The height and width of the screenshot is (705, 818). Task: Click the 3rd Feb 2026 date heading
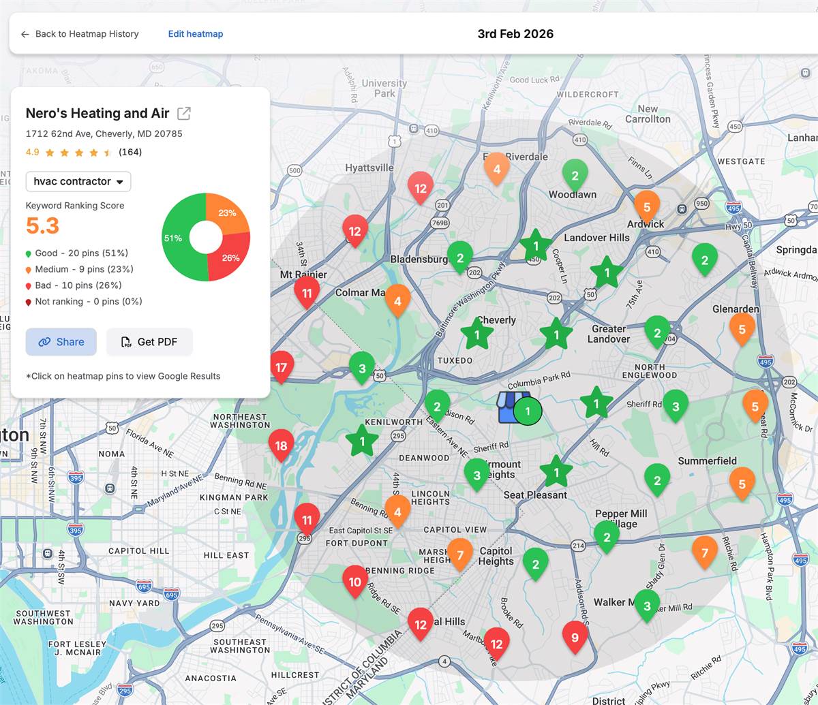coord(515,34)
